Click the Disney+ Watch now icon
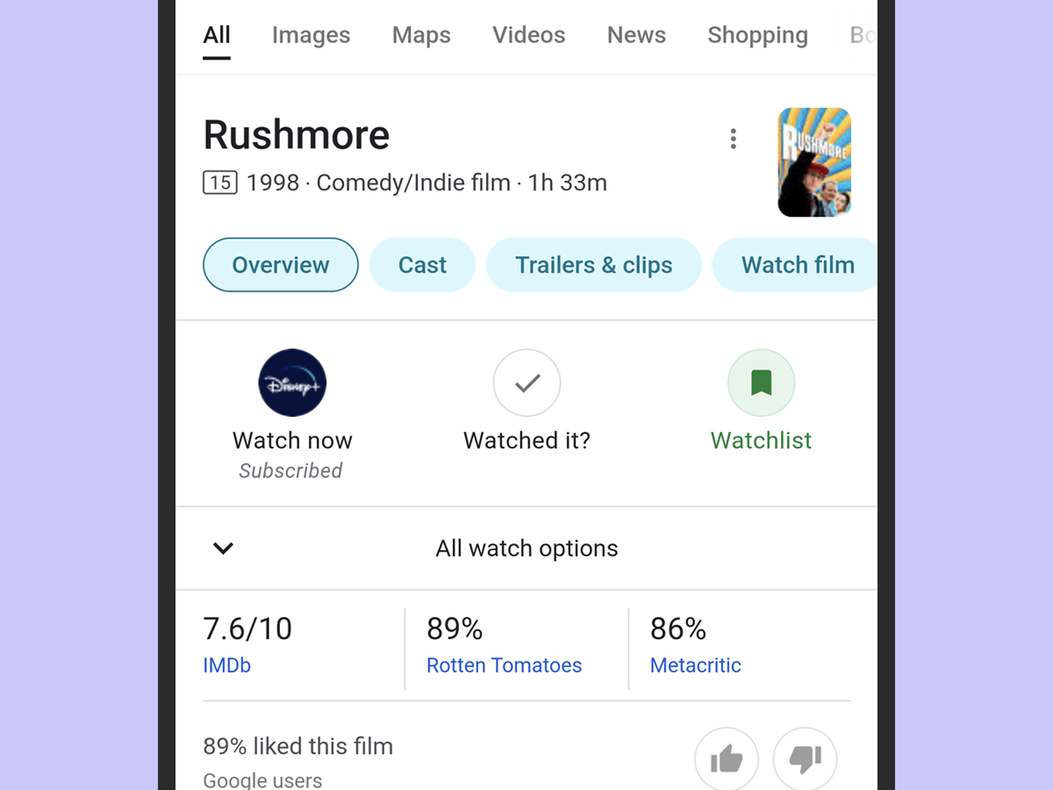This screenshot has width=1053, height=790. 292,383
